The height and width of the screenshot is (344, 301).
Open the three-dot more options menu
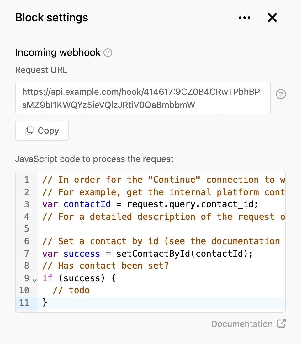coord(245,18)
